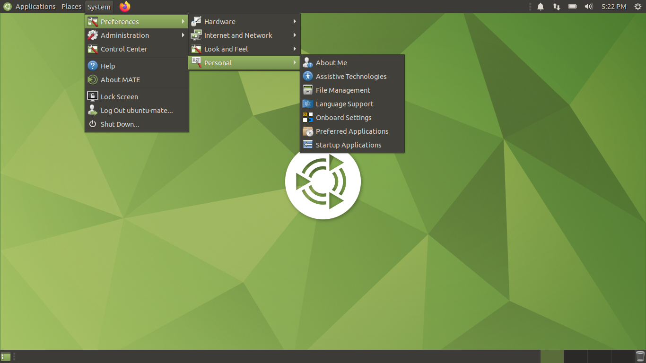Open the File Management label
Viewport: 646px width, 363px height.
tap(343, 90)
